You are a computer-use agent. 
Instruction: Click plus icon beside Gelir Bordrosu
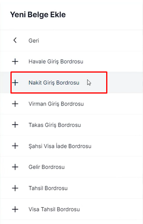click(x=15, y=167)
